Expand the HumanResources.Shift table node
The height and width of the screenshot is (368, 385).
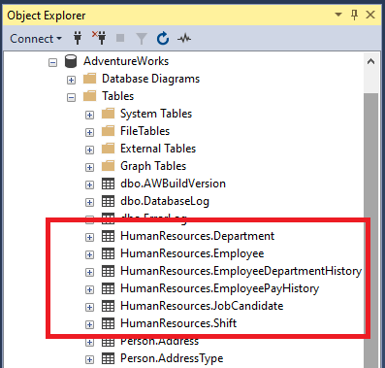pos(89,324)
